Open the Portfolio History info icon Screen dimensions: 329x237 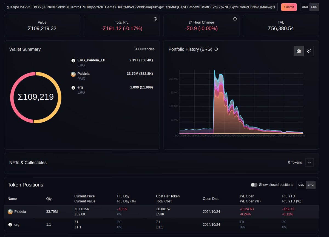tap(216, 49)
